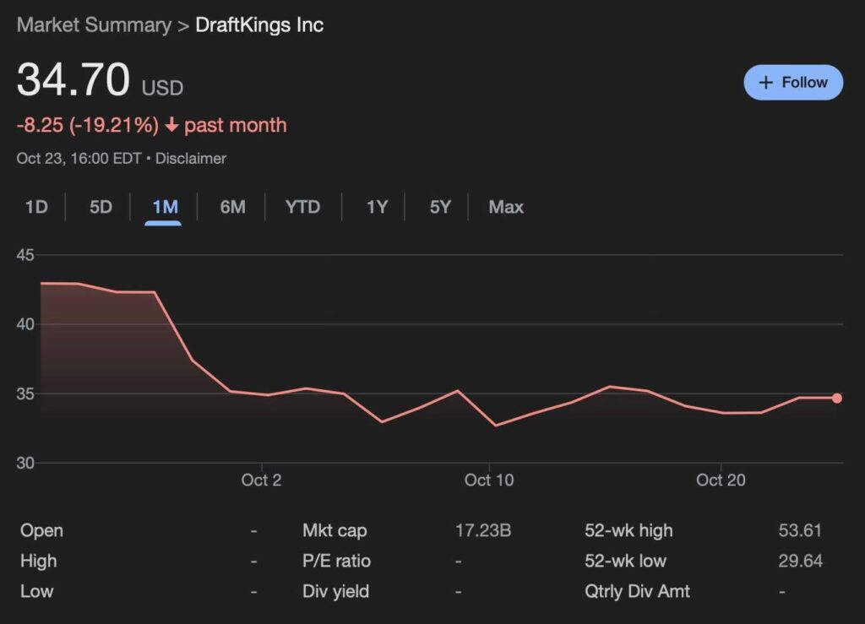Click the Oct 10 axis label

pos(488,480)
